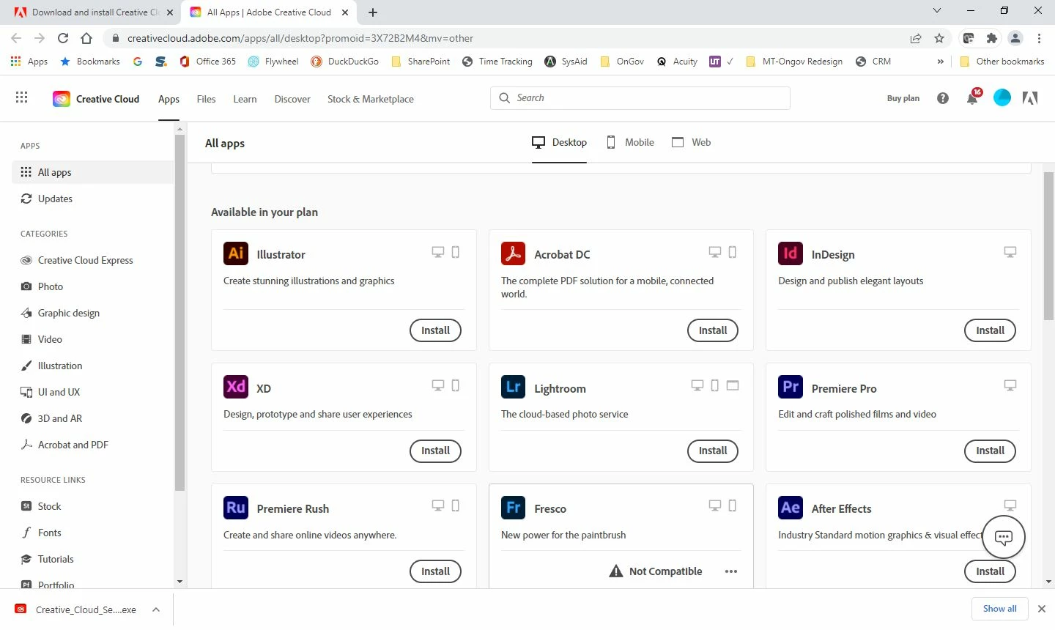Install Illustrator
The height and width of the screenshot is (630, 1055).
pos(435,330)
